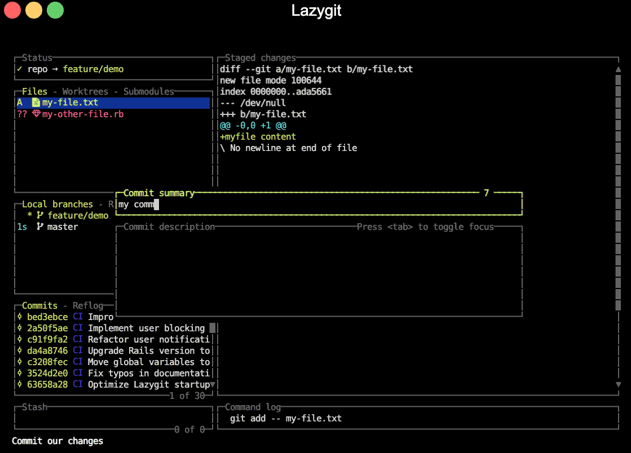Click the ruby gem icon beside my-other-file.rb
The width and height of the screenshot is (631, 453).
[36, 114]
